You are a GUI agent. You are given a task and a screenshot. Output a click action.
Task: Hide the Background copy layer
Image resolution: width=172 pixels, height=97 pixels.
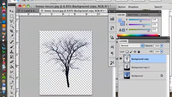[121, 59]
